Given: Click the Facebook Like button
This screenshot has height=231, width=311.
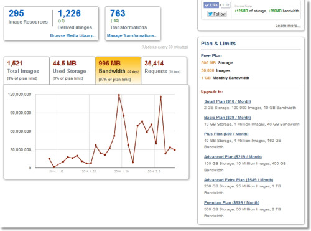Looking at the screenshot, I should [211, 5].
